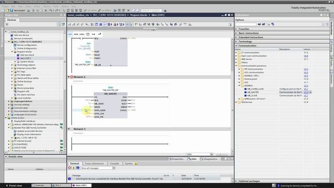This screenshot has width=334, height=188.
Task: Open Device configuration under PLC_1
Action: point(27,45)
